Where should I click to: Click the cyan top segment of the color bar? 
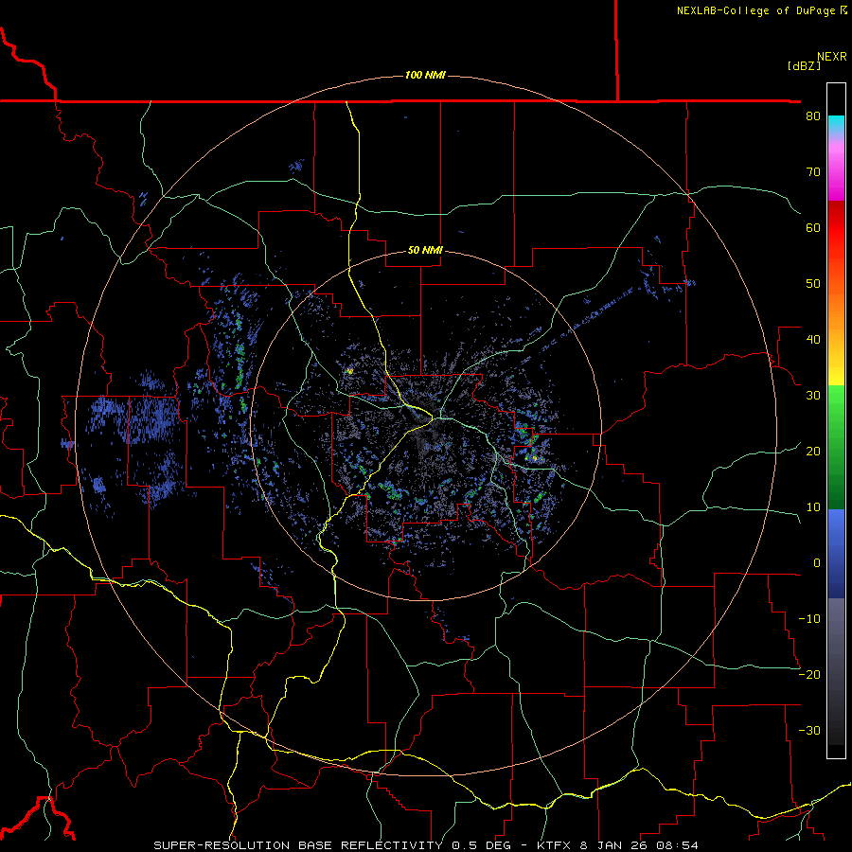tap(836, 124)
